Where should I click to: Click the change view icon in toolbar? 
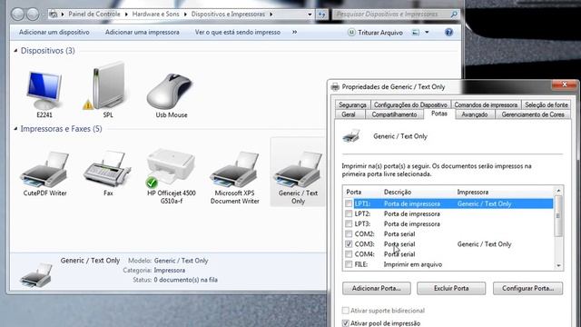pyautogui.click(x=416, y=33)
